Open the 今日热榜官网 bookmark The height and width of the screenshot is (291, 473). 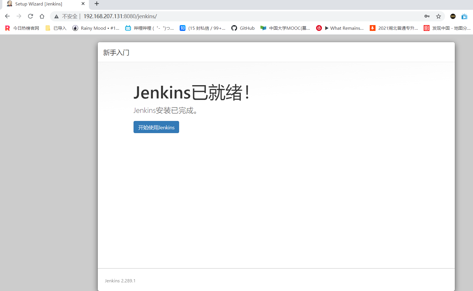tap(22, 28)
